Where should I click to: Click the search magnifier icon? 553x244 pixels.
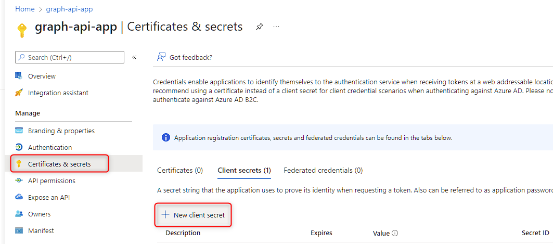(x=22, y=57)
